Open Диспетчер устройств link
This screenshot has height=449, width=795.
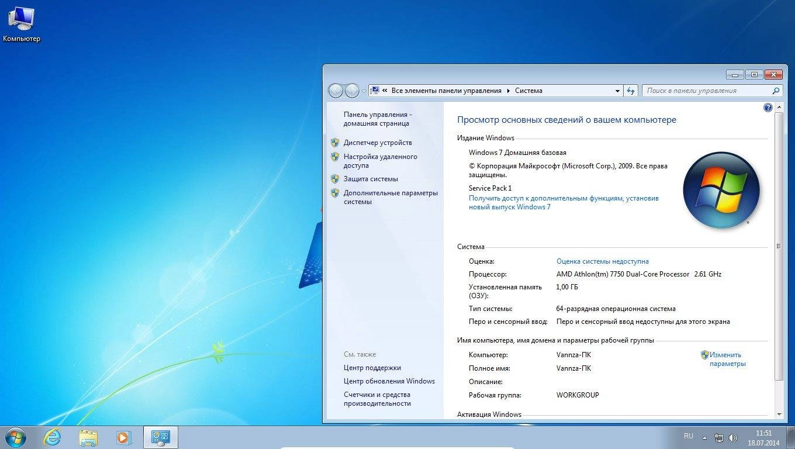pyautogui.click(x=378, y=143)
